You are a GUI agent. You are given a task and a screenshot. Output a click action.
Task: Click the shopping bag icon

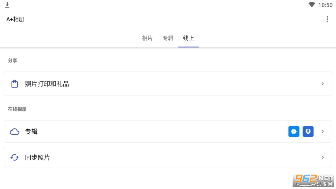pyautogui.click(x=14, y=84)
